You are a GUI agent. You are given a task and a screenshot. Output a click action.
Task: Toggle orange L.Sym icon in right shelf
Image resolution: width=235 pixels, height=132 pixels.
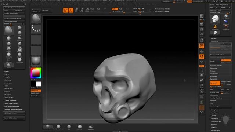202,57
